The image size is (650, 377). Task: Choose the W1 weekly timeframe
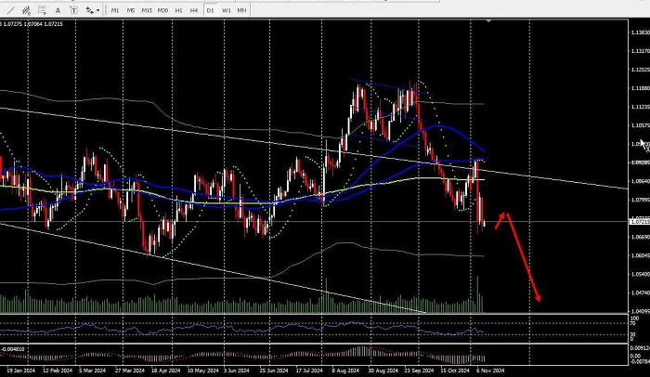point(226,10)
